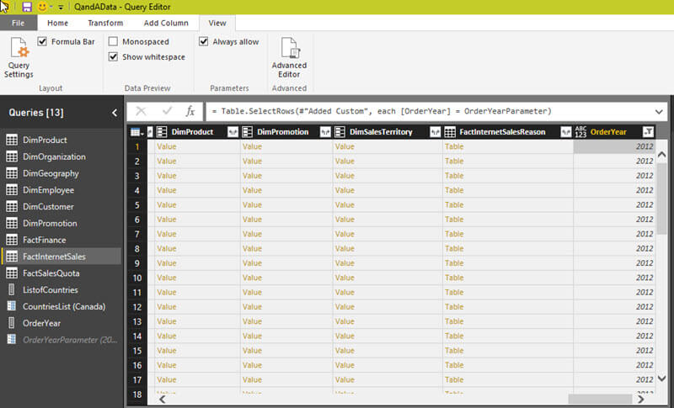Click table icon next to DimOrganization query
The width and height of the screenshot is (674, 408).
click(12, 156)
